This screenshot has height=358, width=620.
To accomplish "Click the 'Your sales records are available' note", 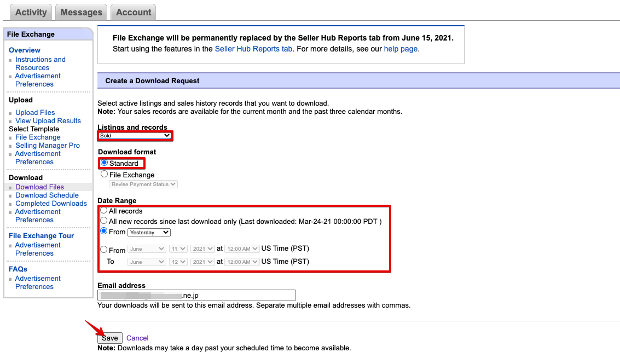I will [250, 112].
